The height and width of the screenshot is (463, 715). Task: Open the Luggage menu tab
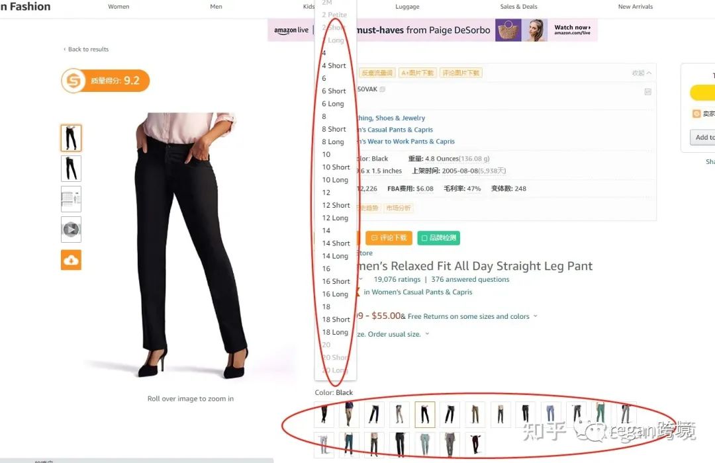pyautogui.click(x=407, y=7)
